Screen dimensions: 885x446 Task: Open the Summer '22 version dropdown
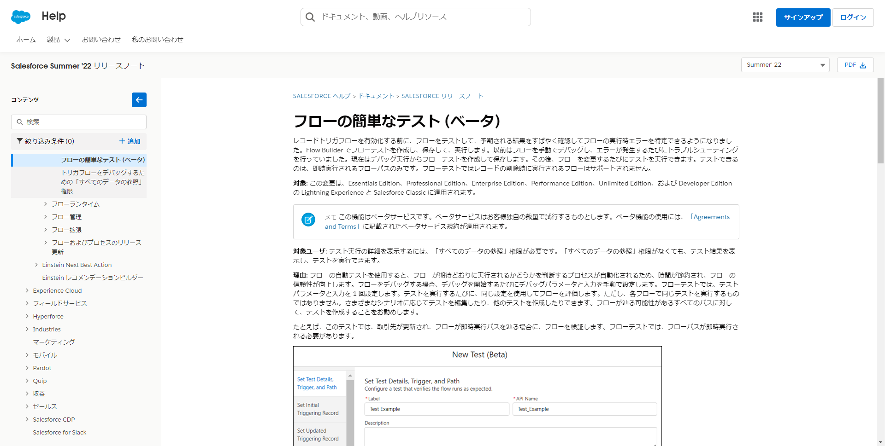tap(785, 65)
